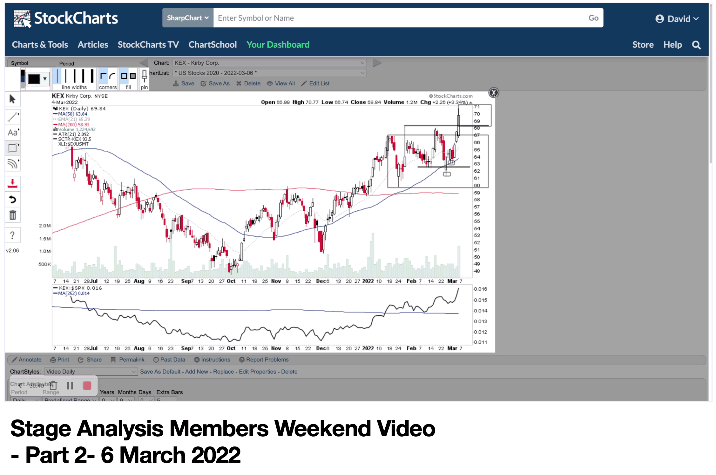Click the StockCharts logo
716x475 pixels.
pos(66,18)
